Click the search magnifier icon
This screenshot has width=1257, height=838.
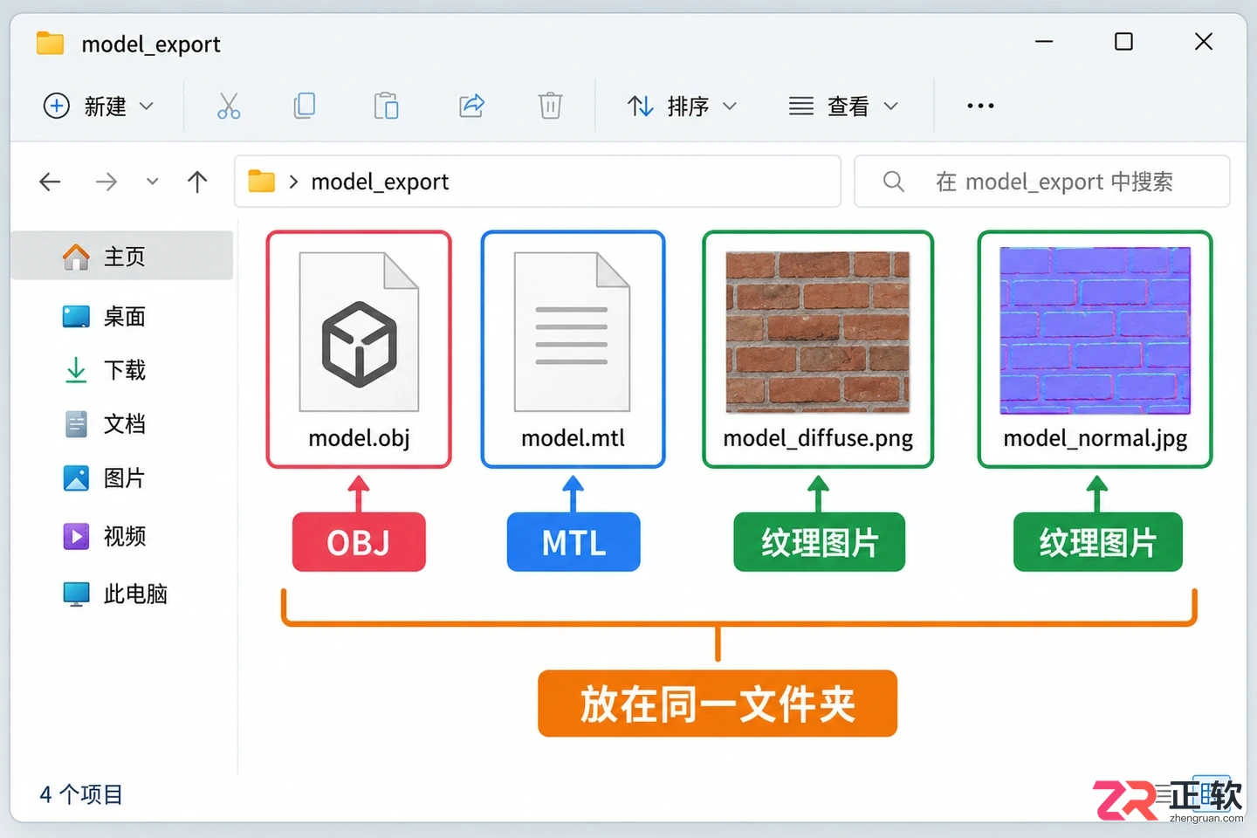point(893,182)
